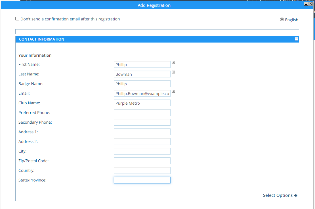Click into the Last Name field
315x209 pixels.
tap(142, 74)
